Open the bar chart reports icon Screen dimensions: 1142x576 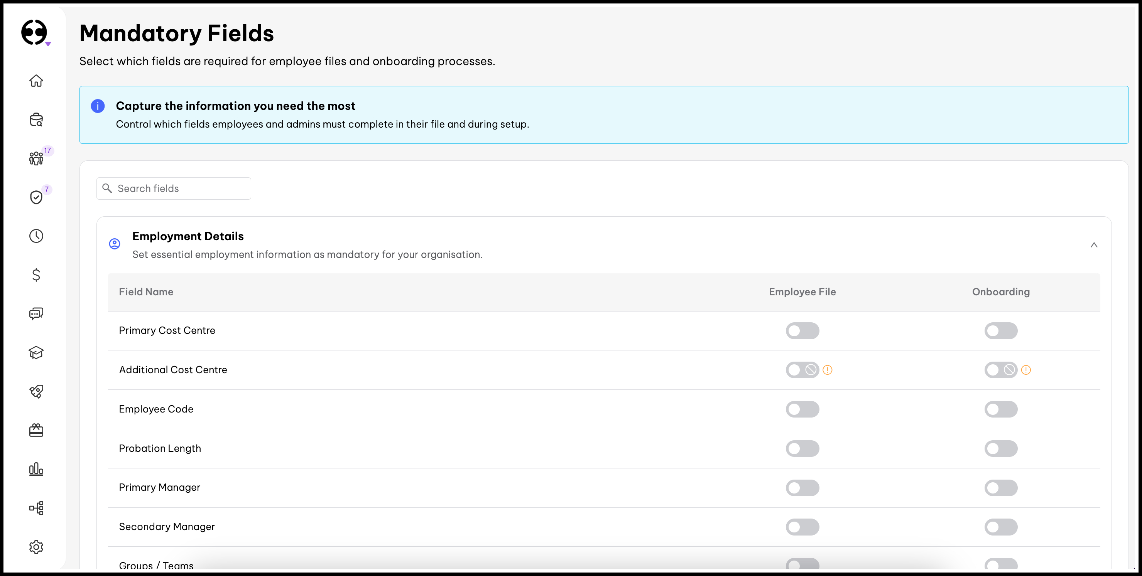pyautogui.click(x=36, y=469)
